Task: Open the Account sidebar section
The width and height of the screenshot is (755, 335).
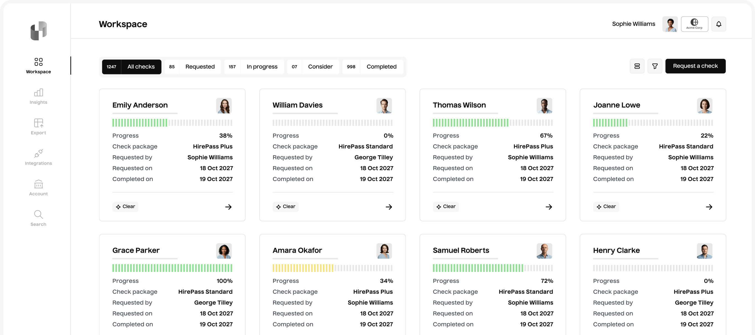Action: click(x=38, y=188)
